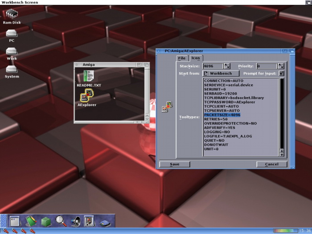Open the notepad with pencil icon in dock
The width and height of the screenshot is (312, 234).
30,221
